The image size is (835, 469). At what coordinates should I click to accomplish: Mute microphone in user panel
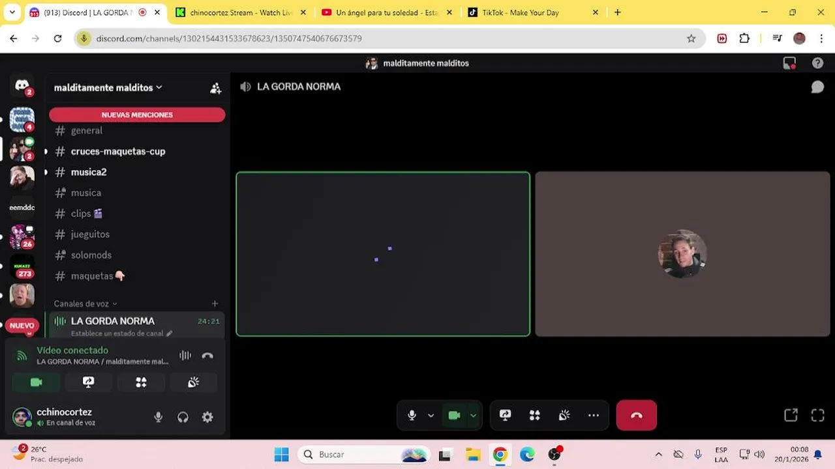pyautogui.click(x=158, y=418)
